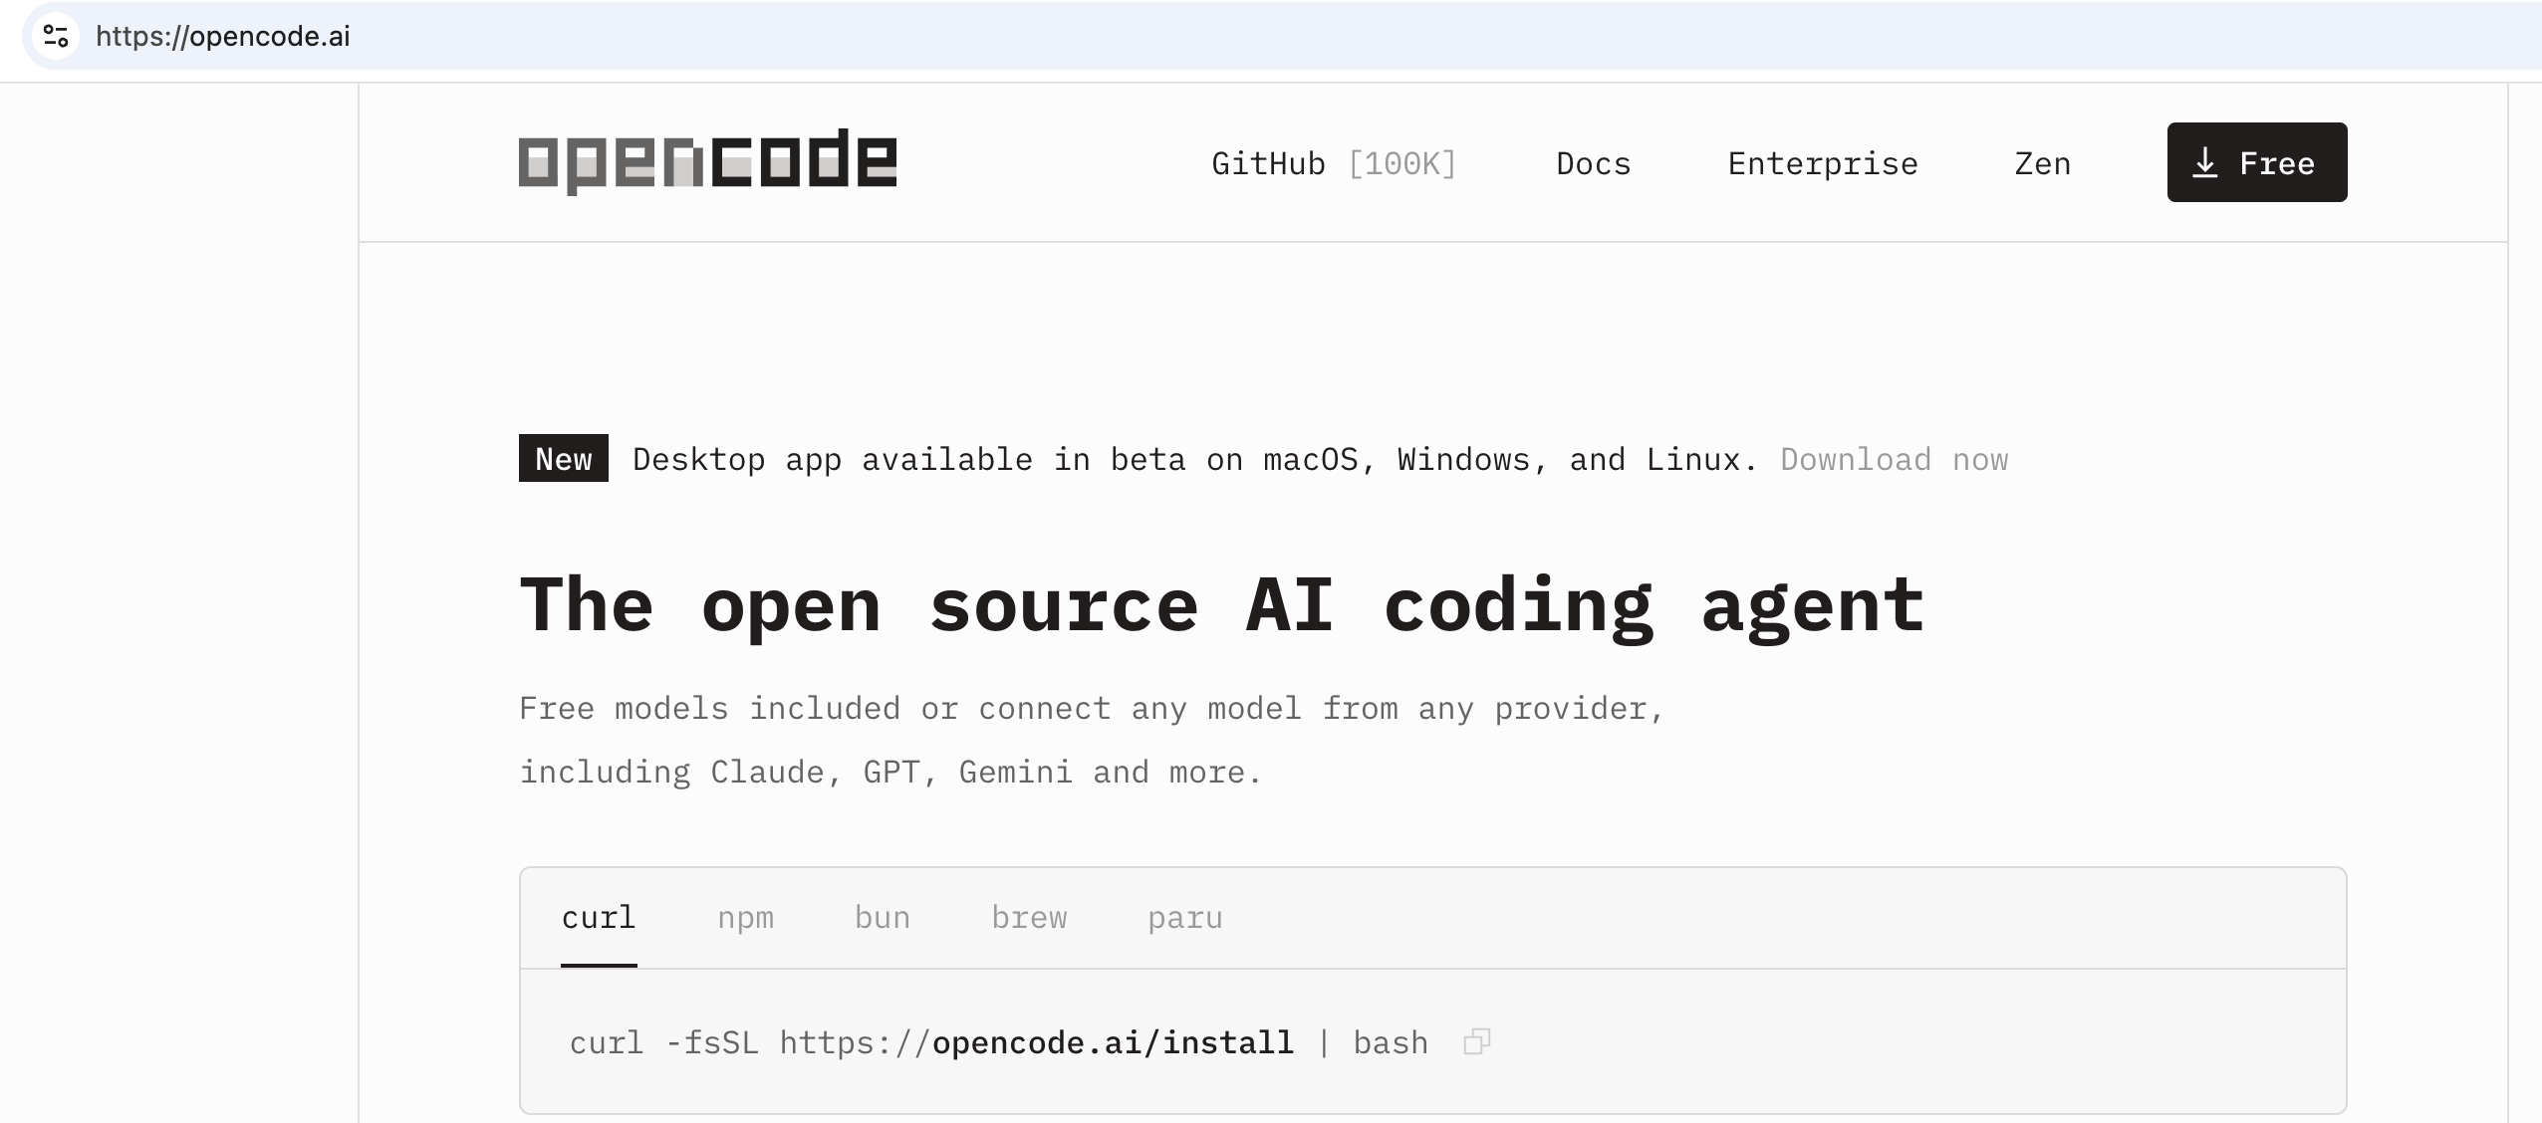Viewport: 2542px width, 1123px height.
Task: Click the opencode logo
Action: point(707,161)
